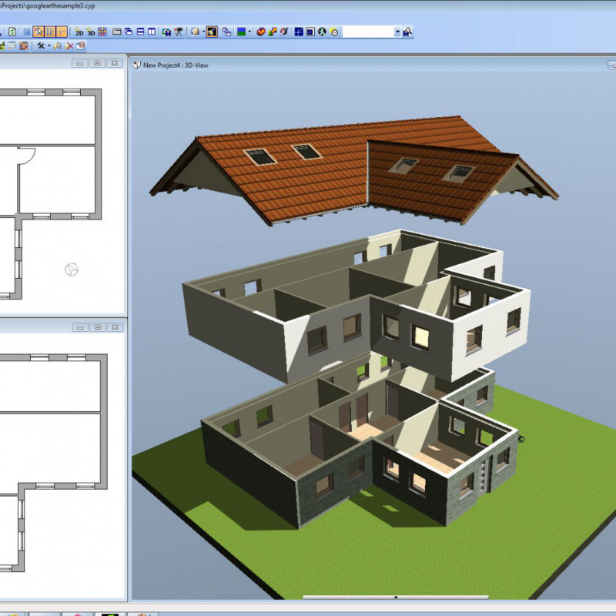Click the clock time-of-day icon
Screen dimensions: 616x616
tap(334, 32)
